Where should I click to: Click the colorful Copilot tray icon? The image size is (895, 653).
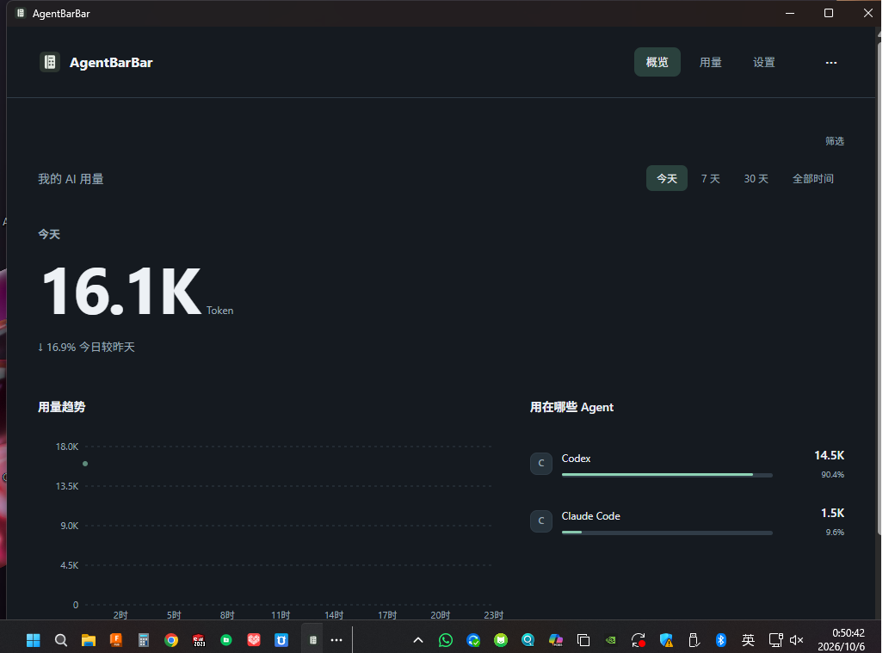point(555,640)
